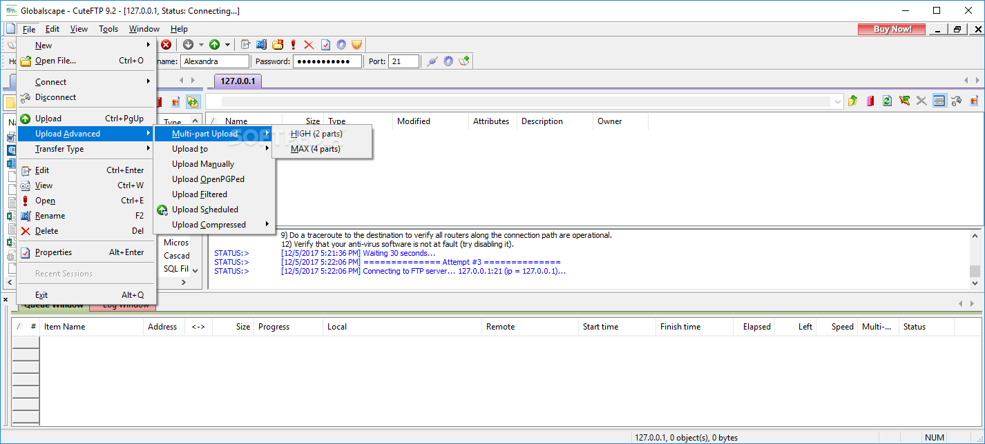Screen dimensions: 985x444
Task: Choose MAX (4 parts) multi-part upload
Action: (x=323, y=149)
